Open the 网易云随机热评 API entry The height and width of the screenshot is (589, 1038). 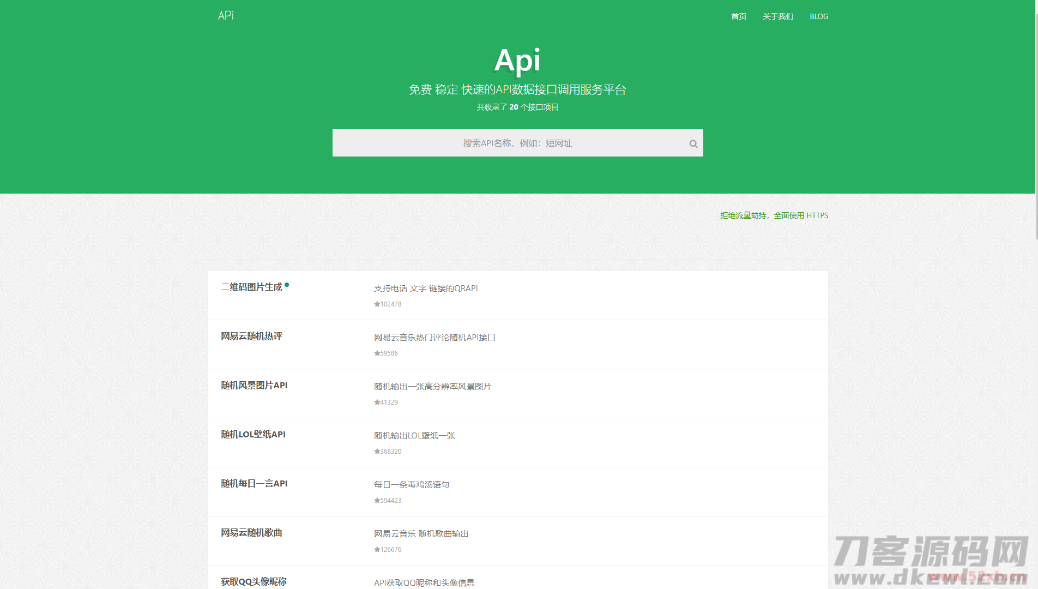[x=251, y=336]
